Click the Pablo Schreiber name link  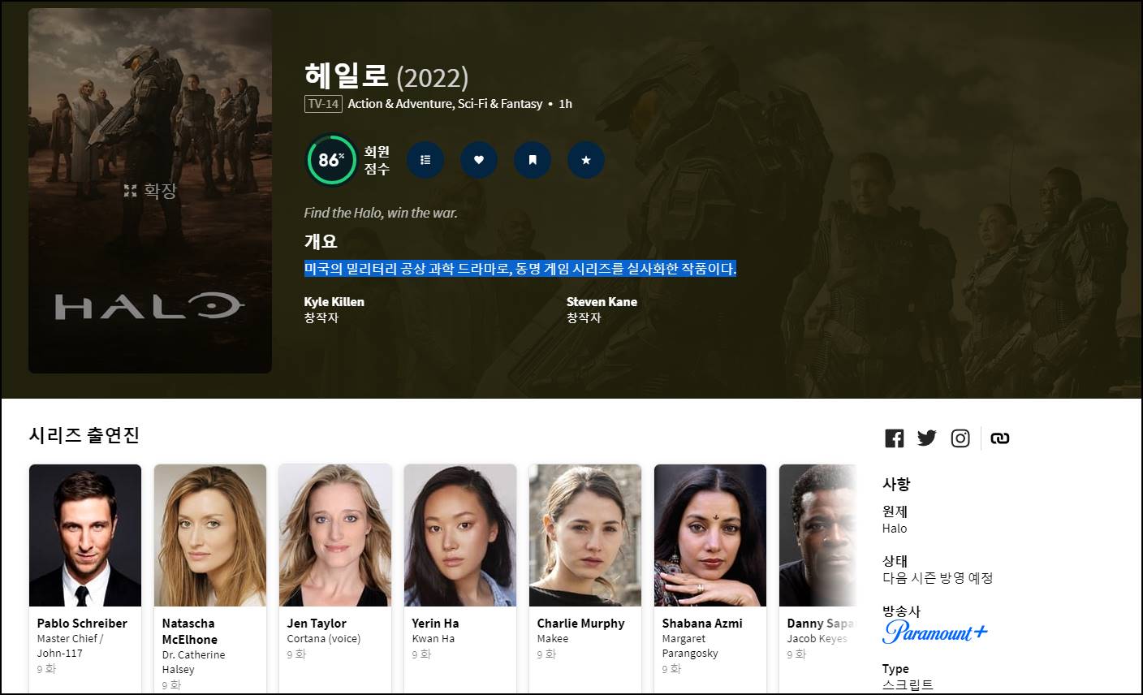82,623
